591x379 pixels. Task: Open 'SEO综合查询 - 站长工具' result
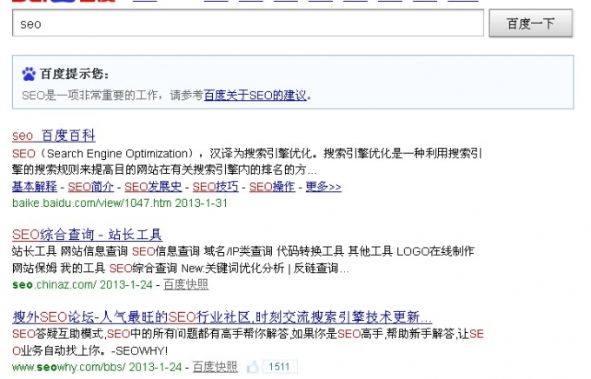coord(87,235)
